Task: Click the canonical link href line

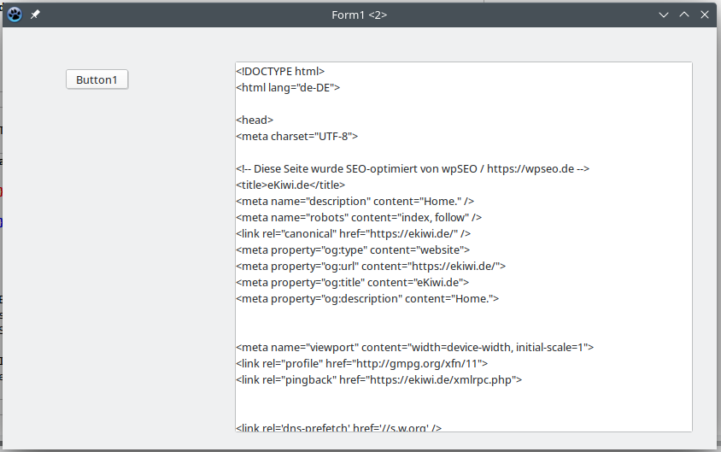Action: tap(353, 233)
